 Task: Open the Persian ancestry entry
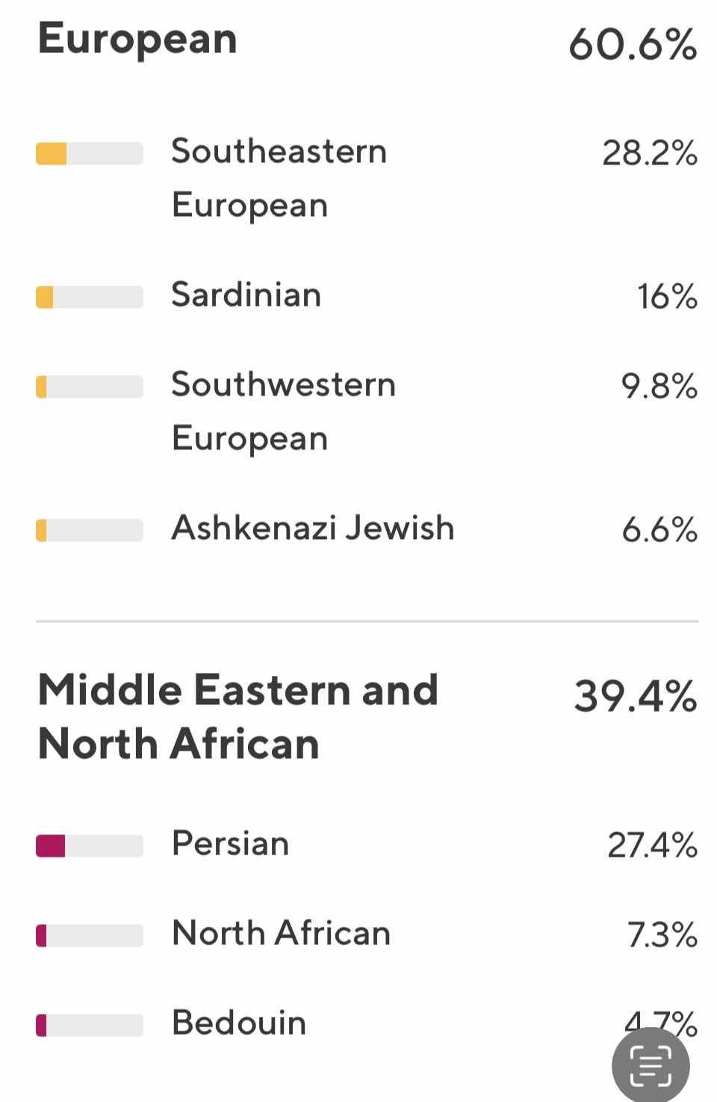point(367,845)
